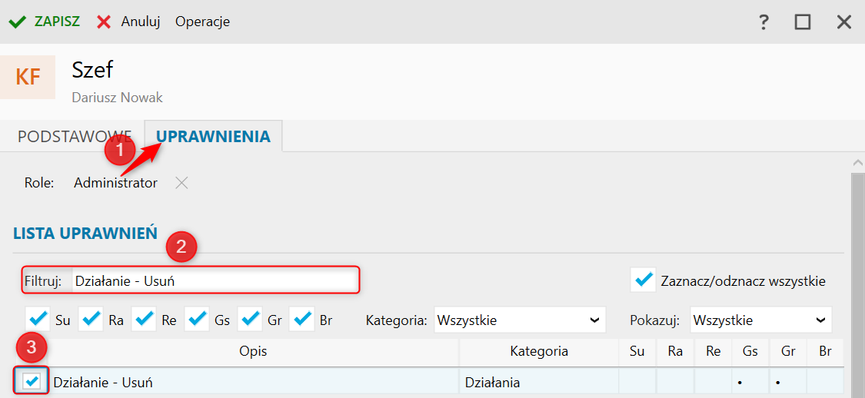Open the Kategoria dropdown

pyautogui.click(x=520, y=320)
